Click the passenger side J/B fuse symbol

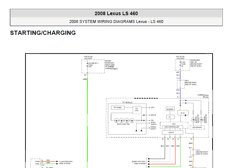tap(180, 64)
